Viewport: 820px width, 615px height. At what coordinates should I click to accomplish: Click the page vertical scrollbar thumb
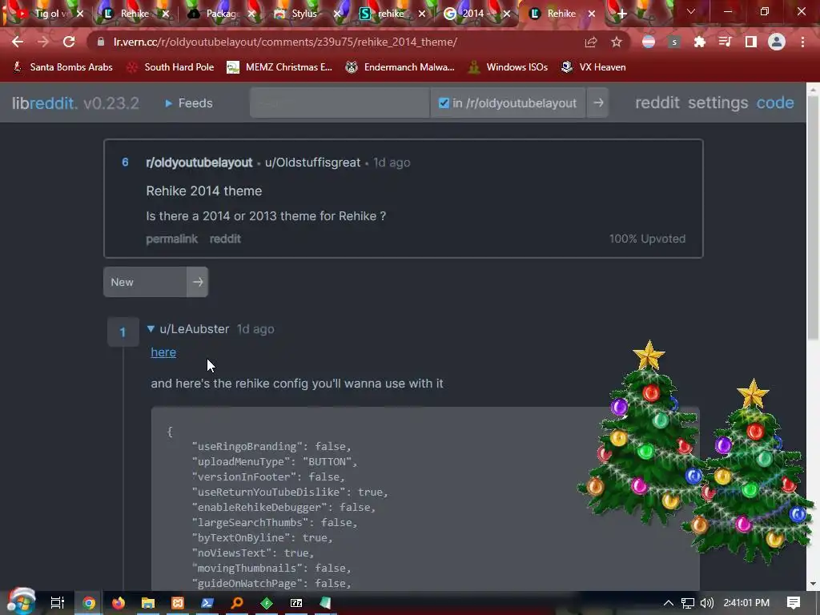(813, 219)
